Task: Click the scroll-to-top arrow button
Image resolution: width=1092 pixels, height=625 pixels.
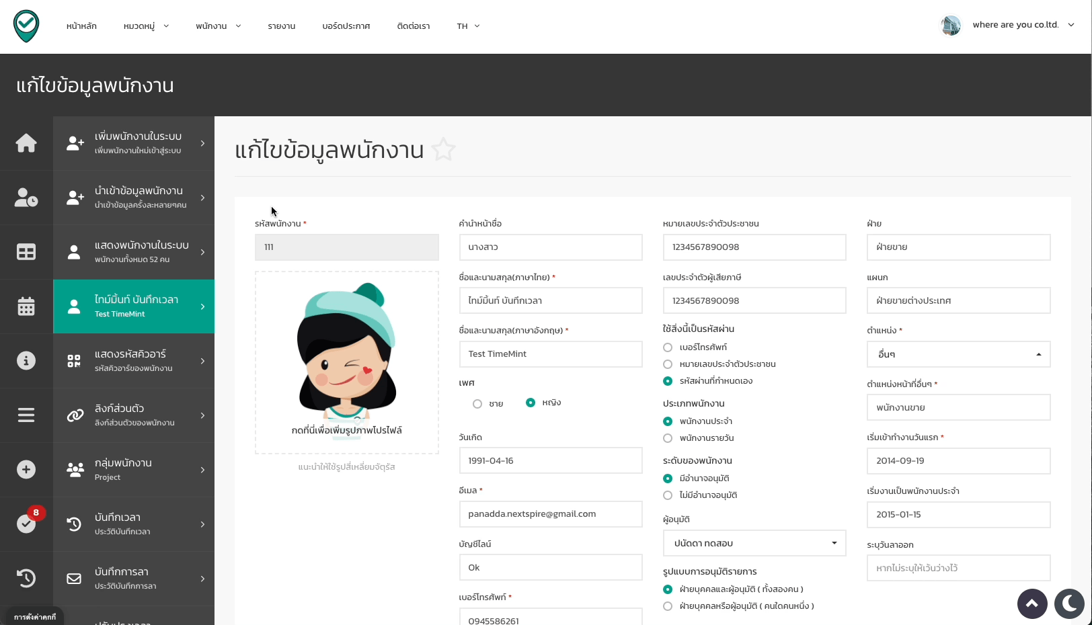Action: 1032,603
